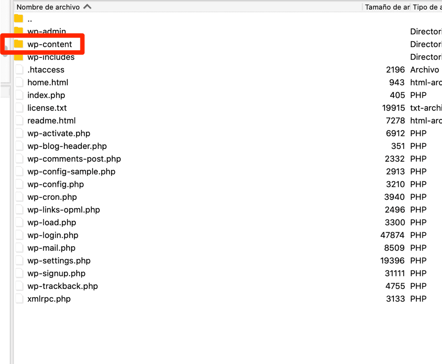Select the wp-trackback.php file name
The width and height of the screenshot is (442, 364).
pos(63,286)
